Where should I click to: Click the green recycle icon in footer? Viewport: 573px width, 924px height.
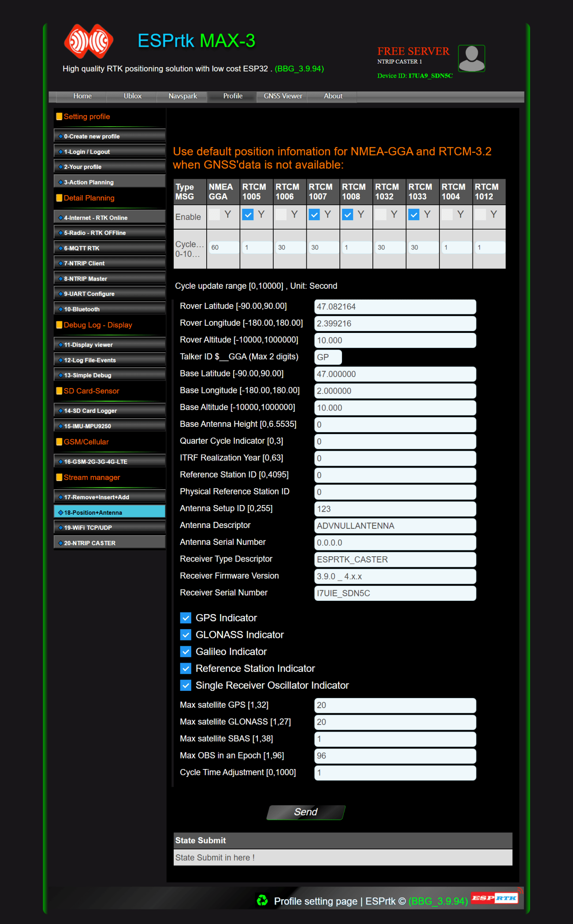pos(262,900)
